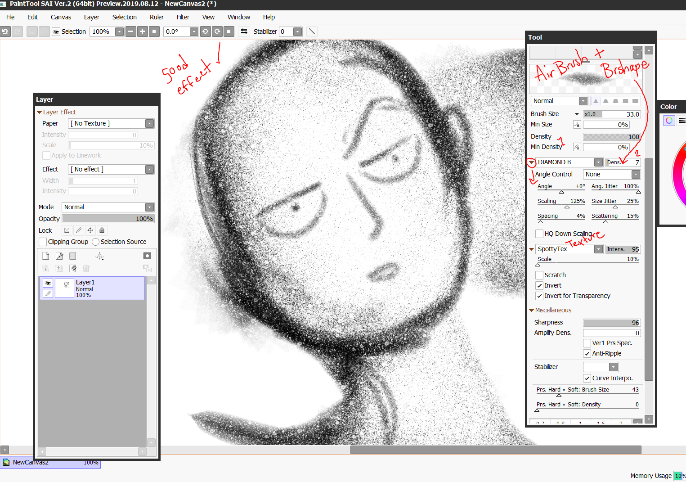
Task: Reset canvas rotation square icon
Action: (229, 32)
